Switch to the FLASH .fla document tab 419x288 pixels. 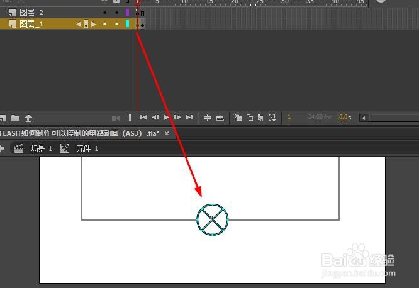click(x=80, y=133)
